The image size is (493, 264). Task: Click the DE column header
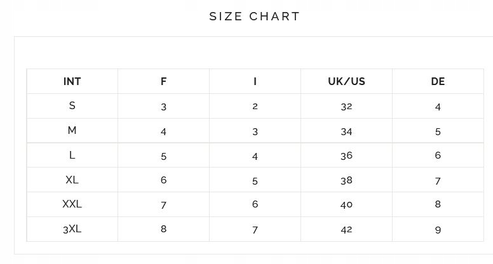(x=438, y=81)
